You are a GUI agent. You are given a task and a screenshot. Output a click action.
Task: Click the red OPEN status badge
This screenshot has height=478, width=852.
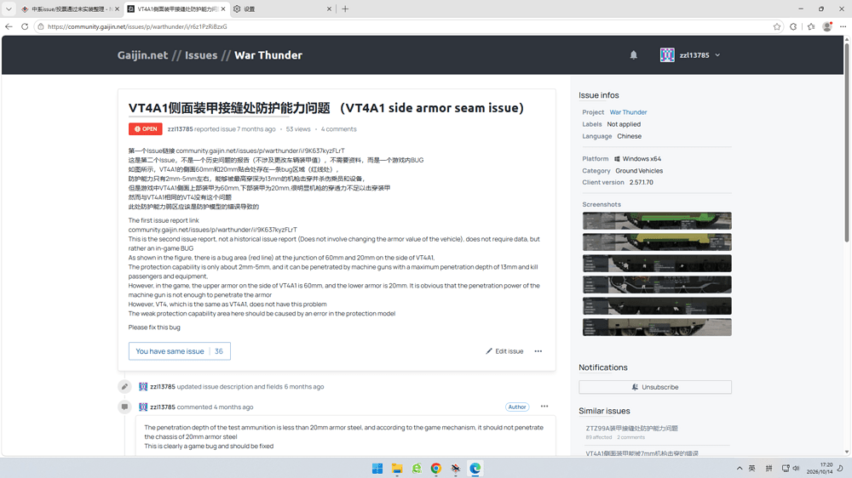tap(145, 129)
